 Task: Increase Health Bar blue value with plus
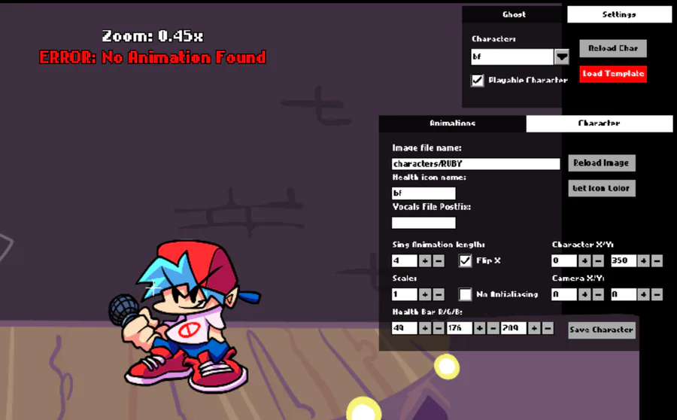click(x=534, y=328)
